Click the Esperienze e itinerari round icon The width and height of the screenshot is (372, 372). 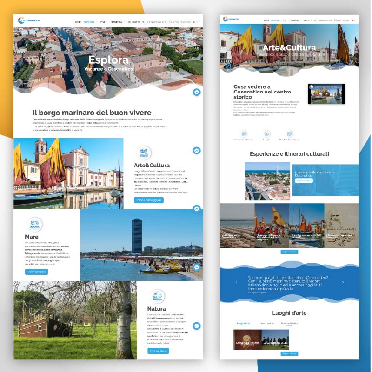coord(243,134)
